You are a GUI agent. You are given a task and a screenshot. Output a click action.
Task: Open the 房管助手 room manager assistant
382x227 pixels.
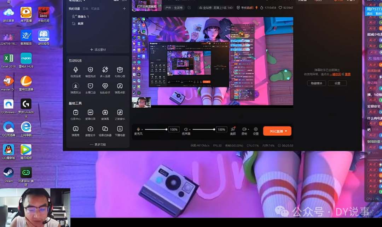(91, 131)
